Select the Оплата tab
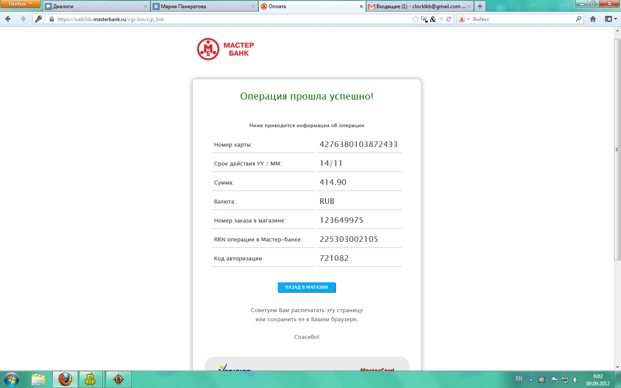Screen dimensions: 621x388 point(312,6)
